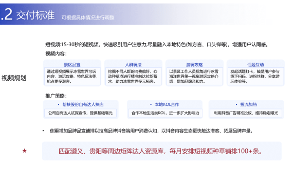Click the '游玩攻略' card description text
This screenshot has height=185, width=293.
[194, 77]
